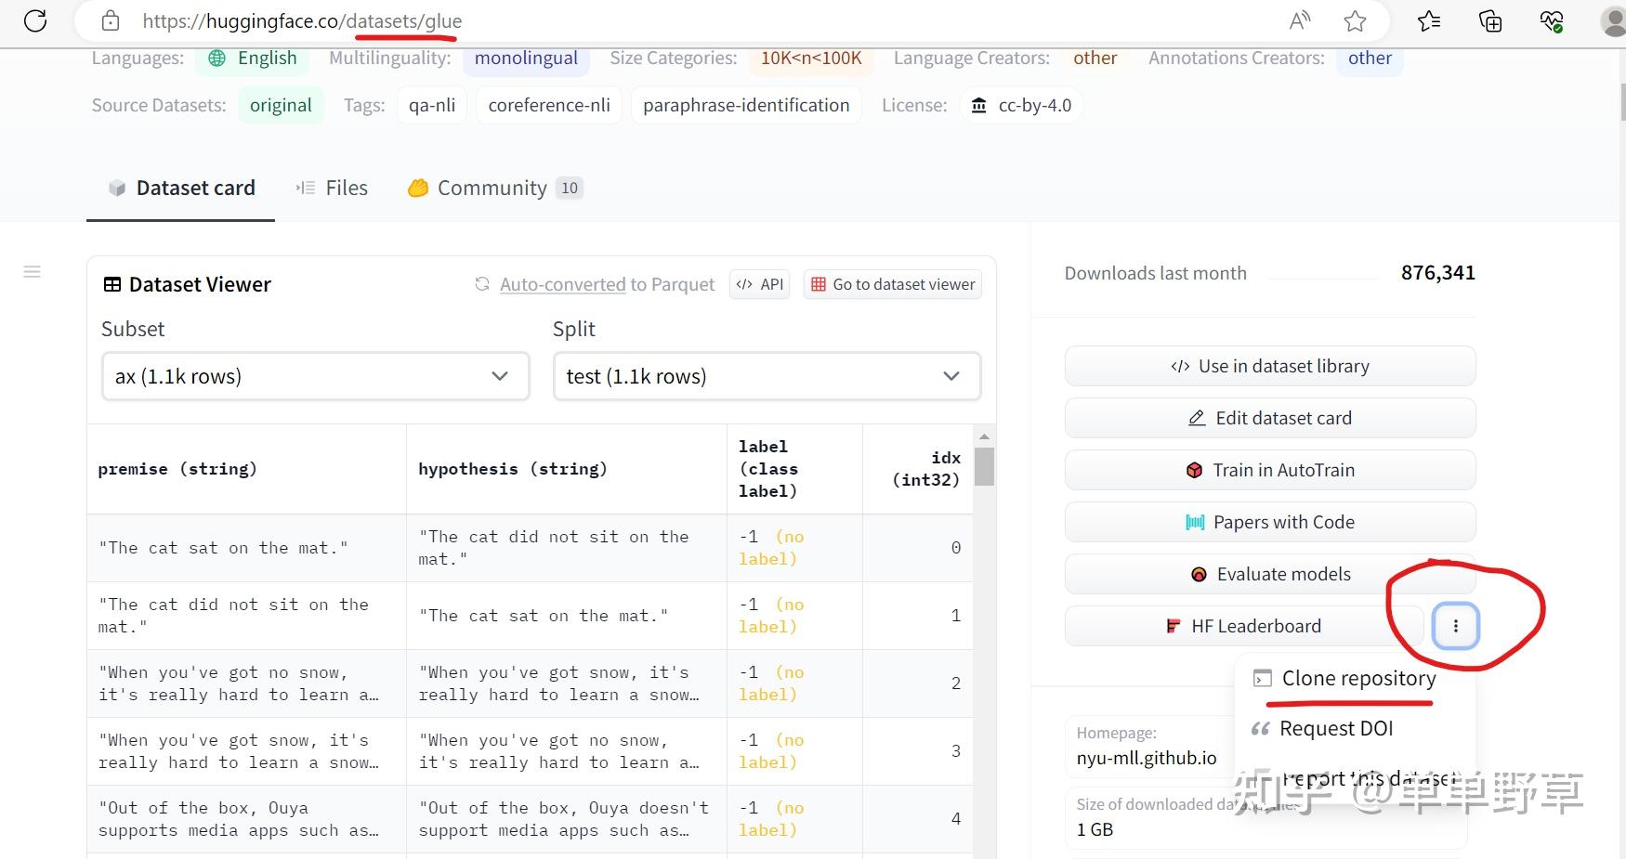Switch to the Dataset card tab

point(181,188)
